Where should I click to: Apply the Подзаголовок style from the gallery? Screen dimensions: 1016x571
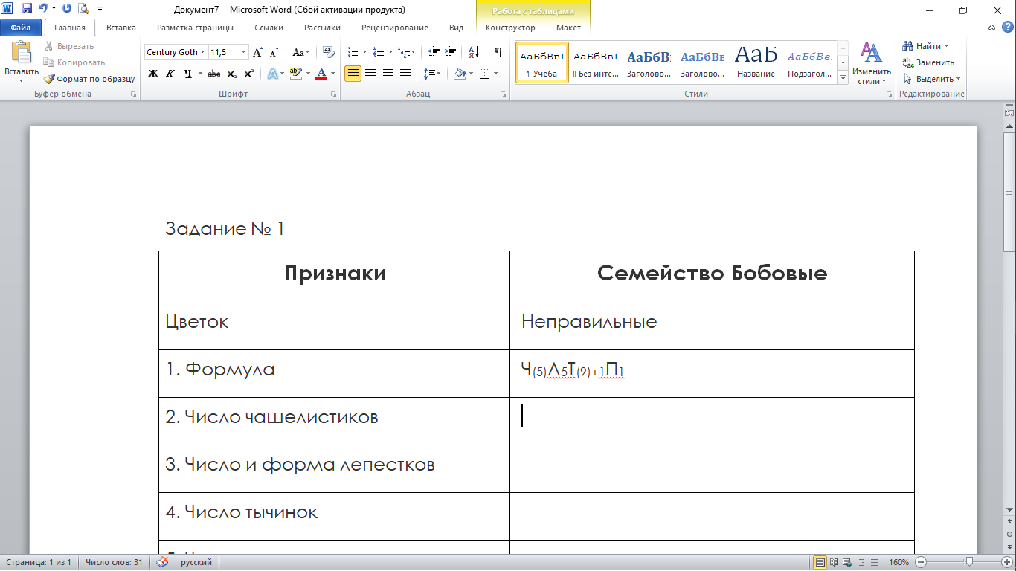point(809,62)
